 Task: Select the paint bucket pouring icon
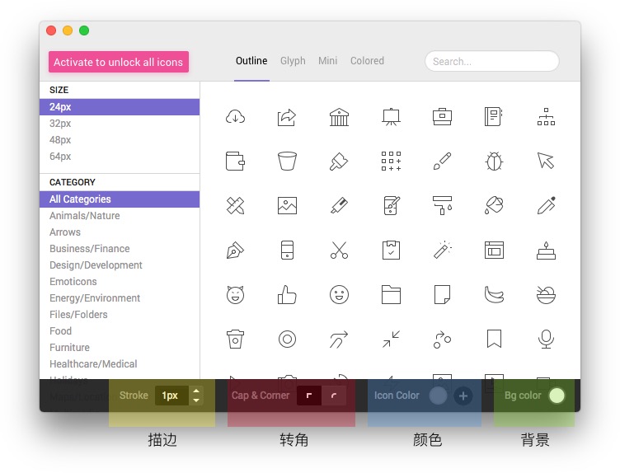point(494,205)
